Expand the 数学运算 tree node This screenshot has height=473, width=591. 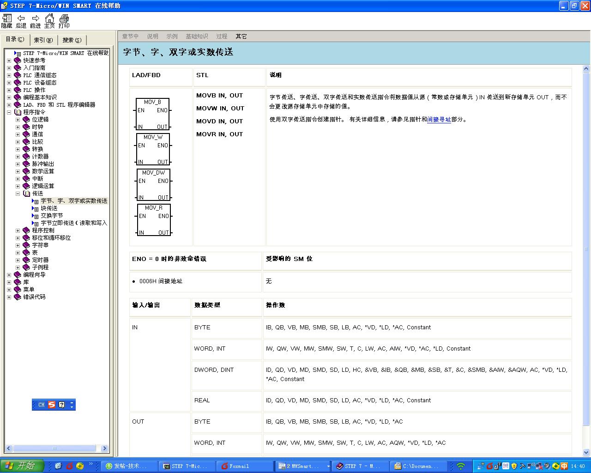tap(18, 171)
